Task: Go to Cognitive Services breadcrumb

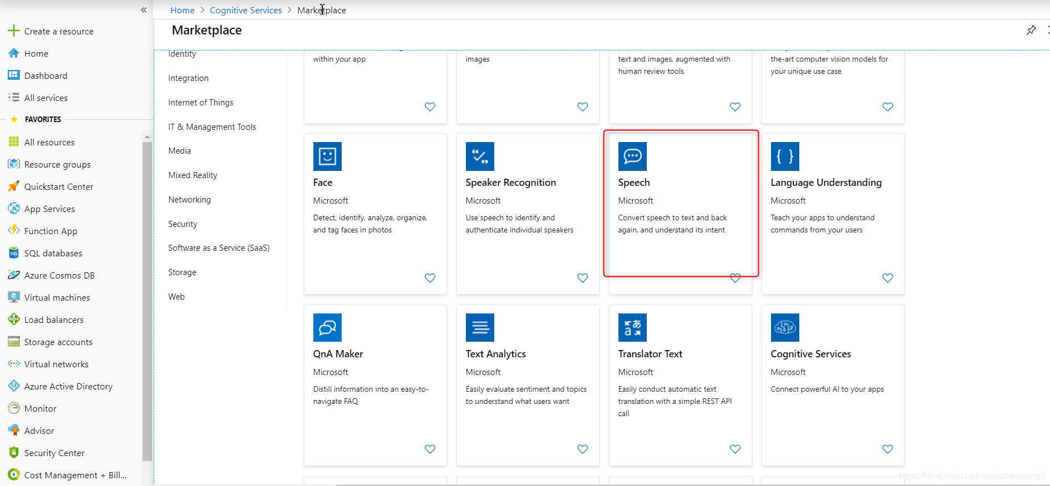Action: click(x=246, y=10)
